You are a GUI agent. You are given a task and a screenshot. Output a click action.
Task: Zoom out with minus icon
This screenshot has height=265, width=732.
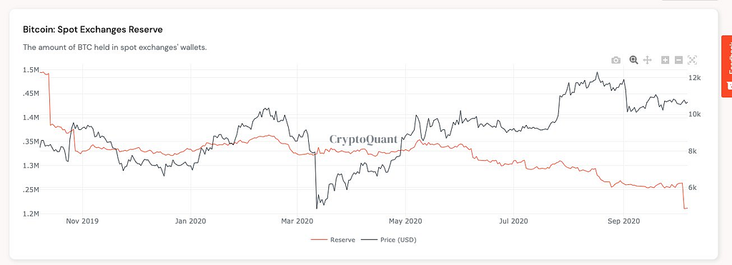point(679,60)
